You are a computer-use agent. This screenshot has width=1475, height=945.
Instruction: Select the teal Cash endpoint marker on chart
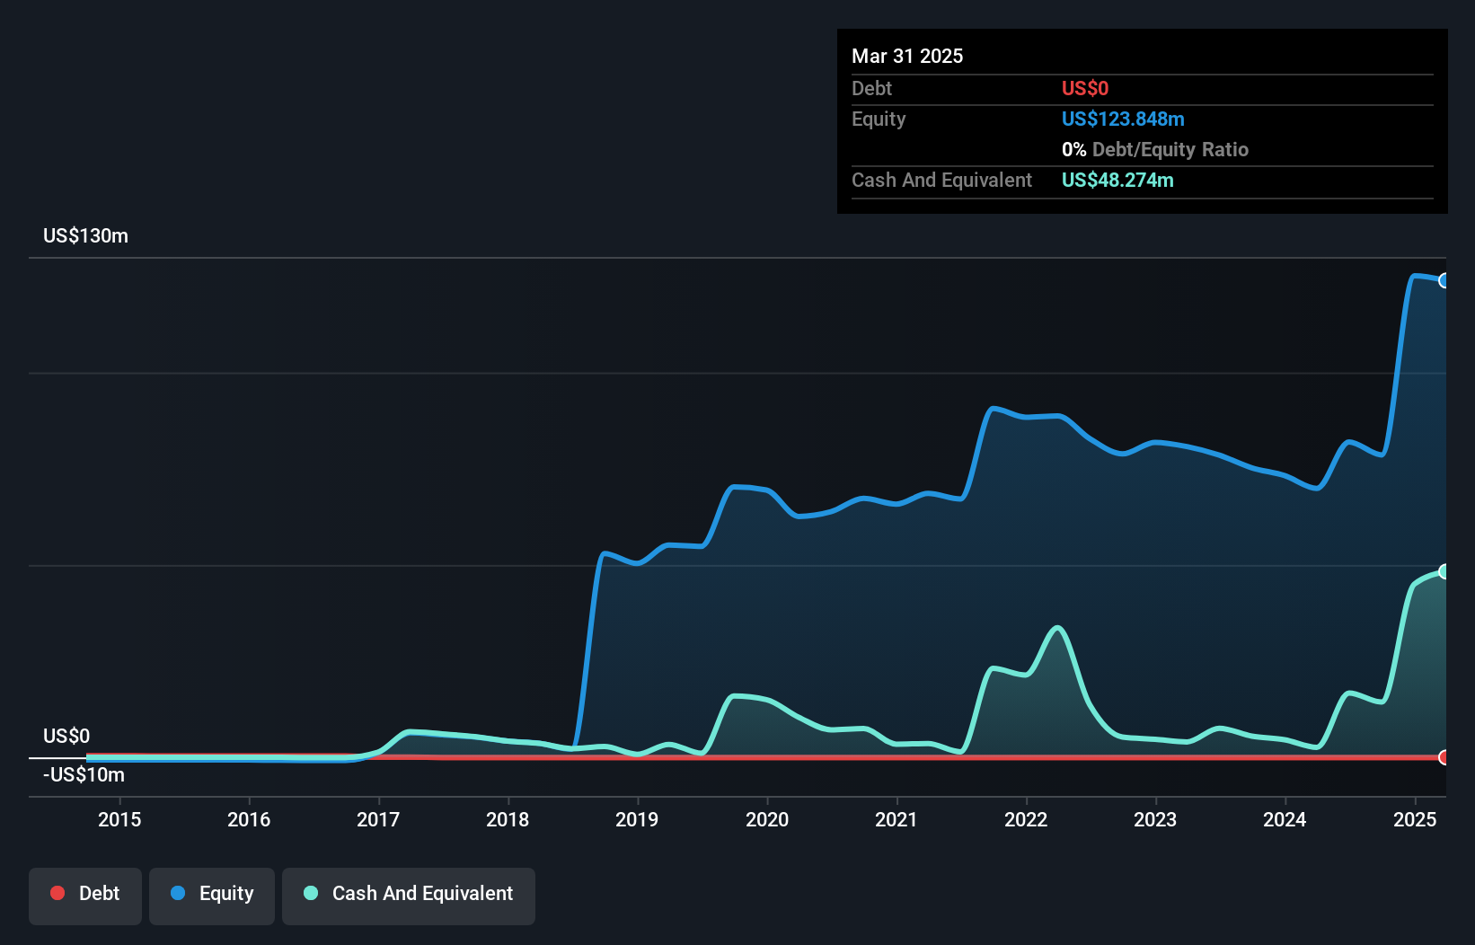[x=1444, y=570]
